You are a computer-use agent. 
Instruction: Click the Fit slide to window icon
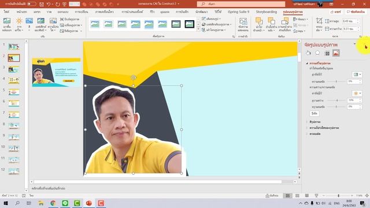367,195
